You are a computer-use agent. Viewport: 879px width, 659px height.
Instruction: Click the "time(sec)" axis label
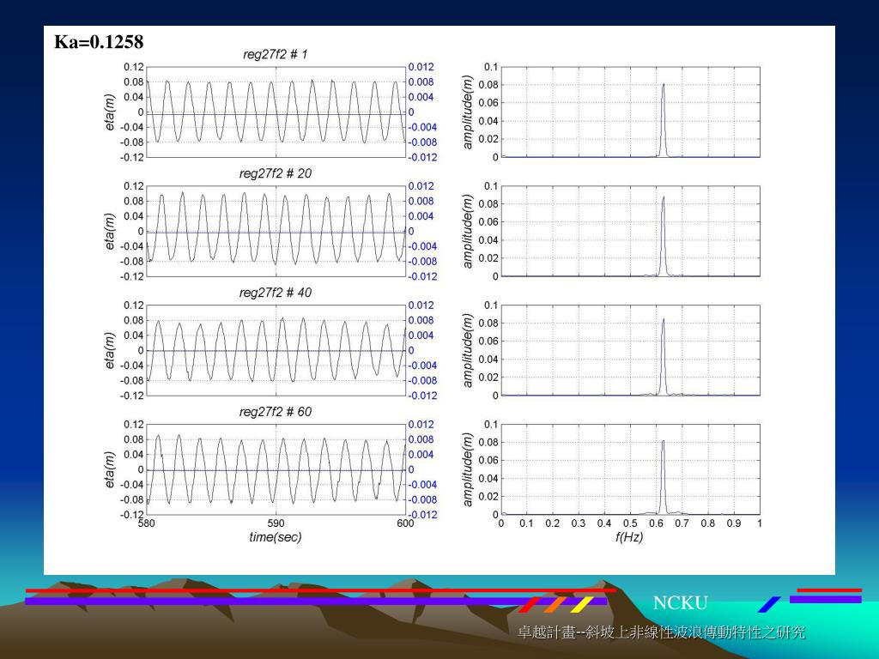276,537
